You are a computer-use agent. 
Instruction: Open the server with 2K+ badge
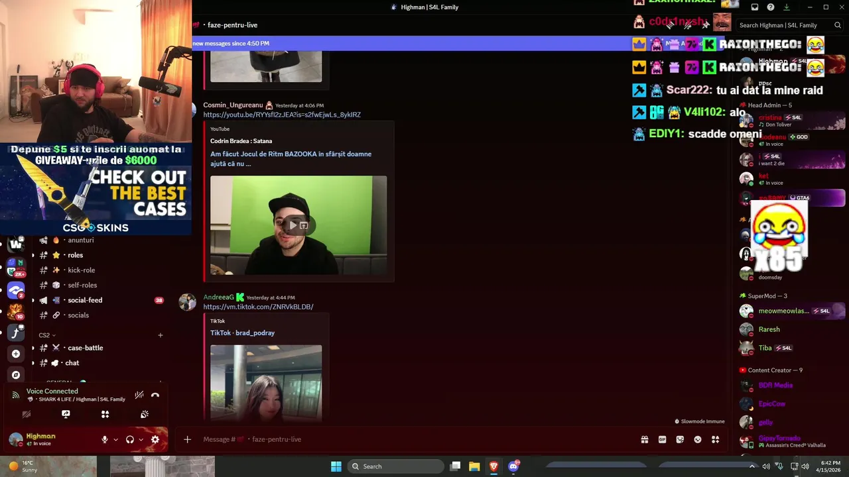click(16, 268)
